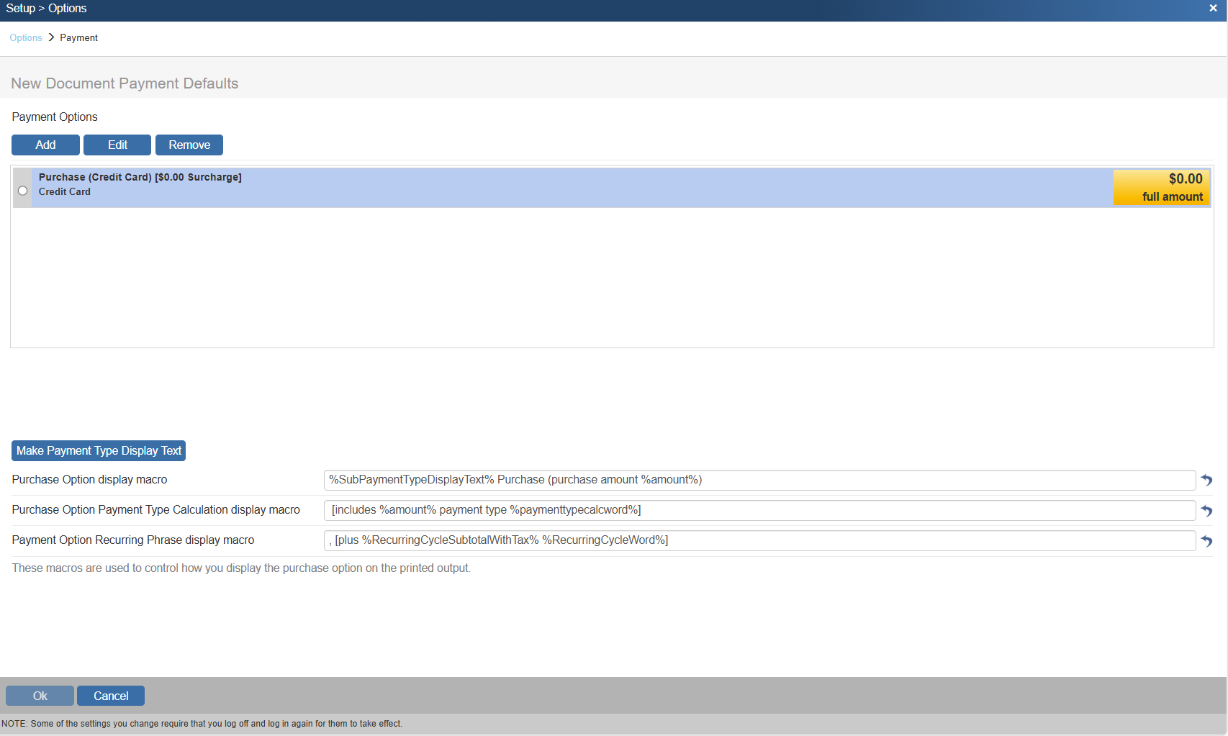Click the Payment breadcrumb item
This screenshot has height=736, width=1228.
[x=78, y=38]
